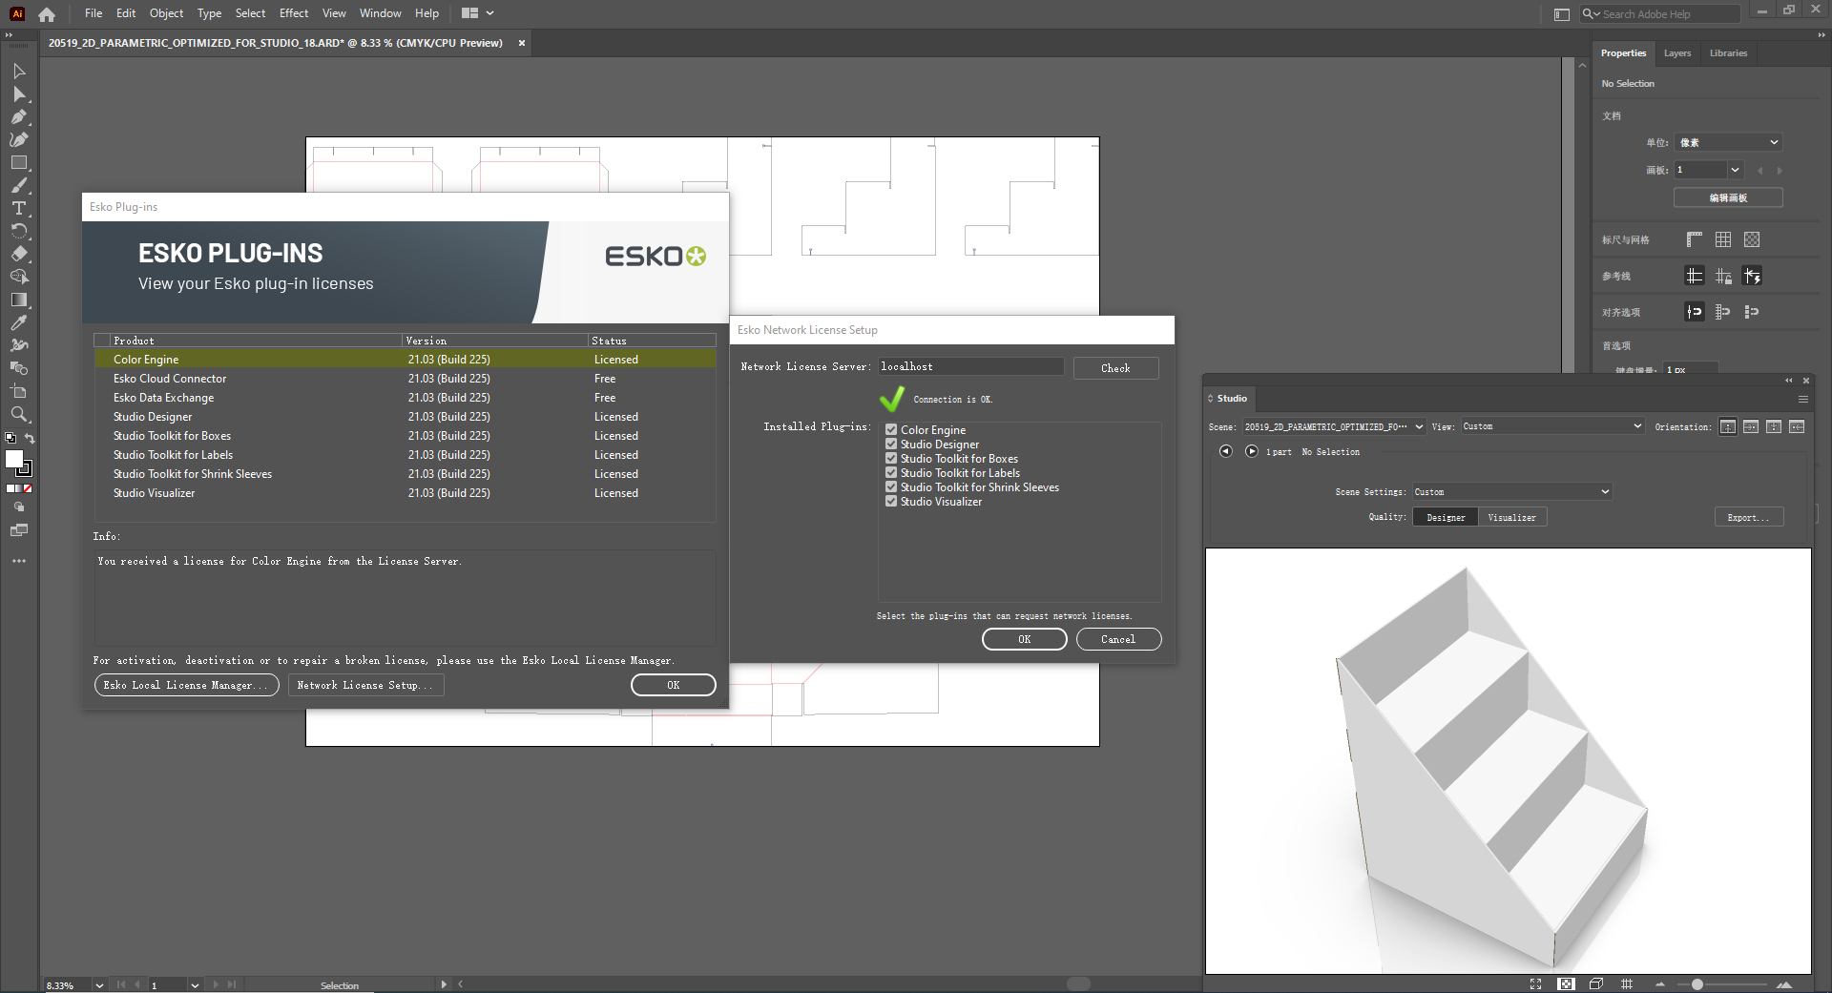Select the Type tool
This screenshot has width=1832, height=993.
pyautogui.click(x=18, y=209)
